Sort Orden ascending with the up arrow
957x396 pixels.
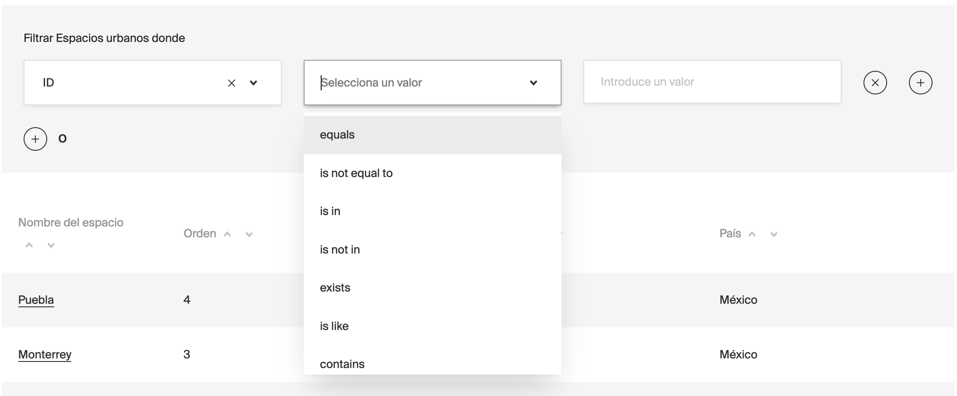point(227,234)
